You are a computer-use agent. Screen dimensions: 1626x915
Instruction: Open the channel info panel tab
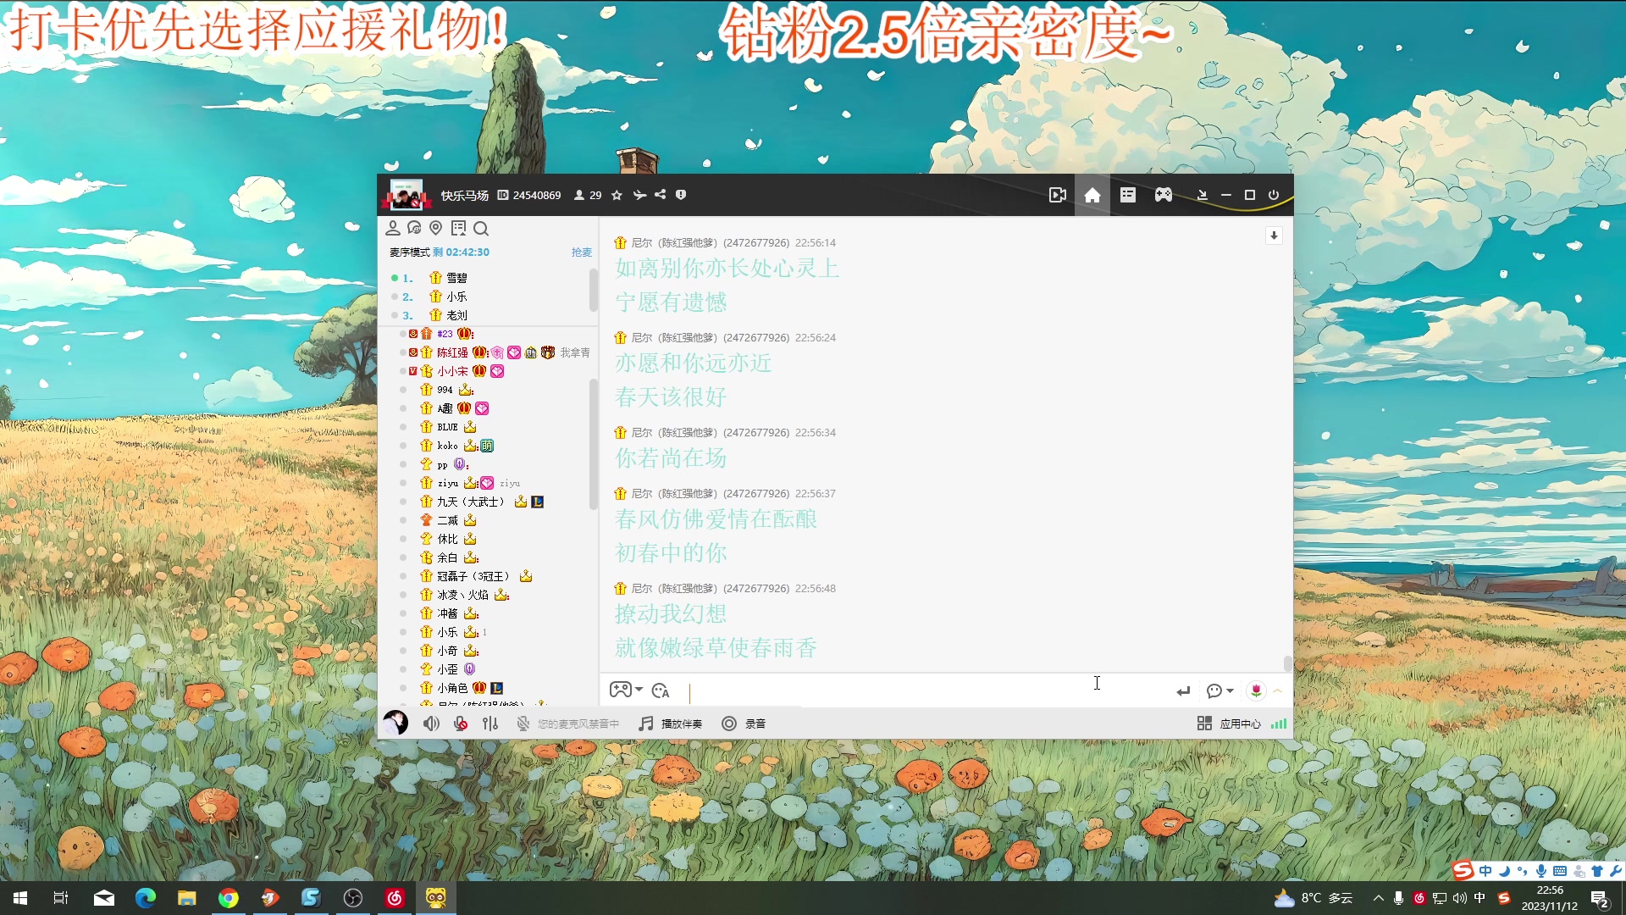[x=1127, y=195]
